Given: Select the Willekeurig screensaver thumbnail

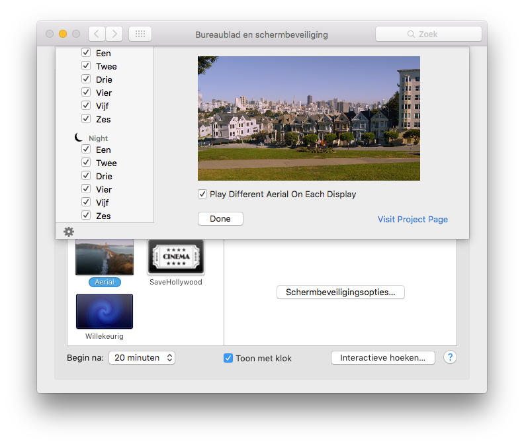Looking at the screenshot, I should (105, 311).
